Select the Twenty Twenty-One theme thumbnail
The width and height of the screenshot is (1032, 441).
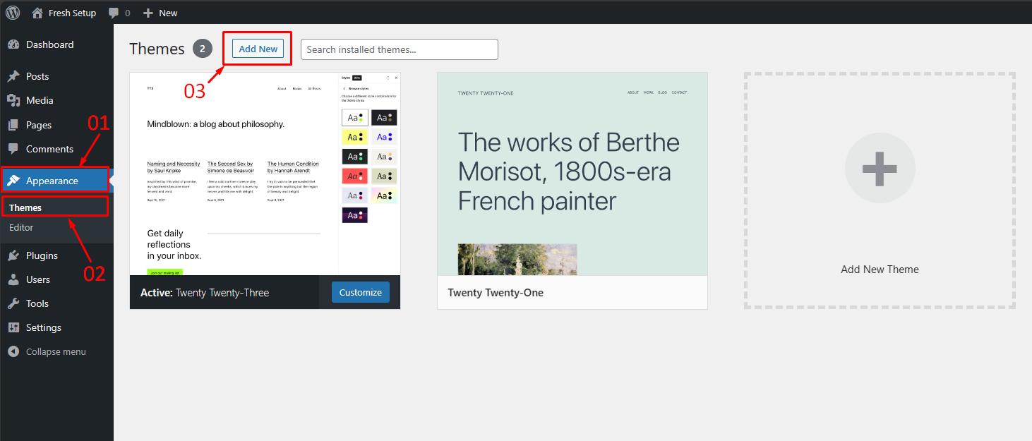(572, 174)
